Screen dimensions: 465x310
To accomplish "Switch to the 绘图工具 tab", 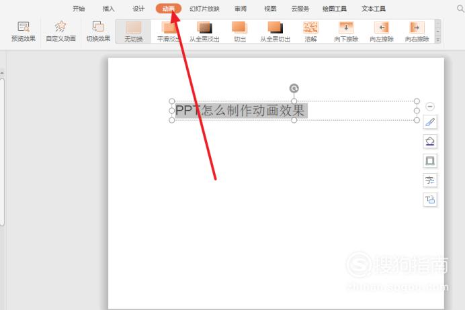I will (335, 9).
